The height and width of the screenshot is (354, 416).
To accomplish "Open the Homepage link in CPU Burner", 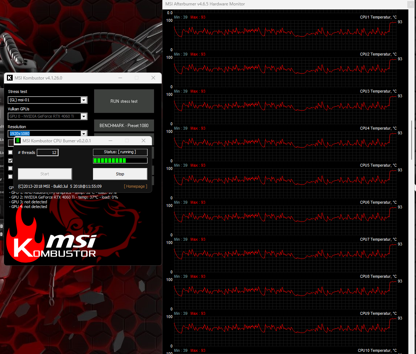I will pyautogui.click(x=135, y=186).
